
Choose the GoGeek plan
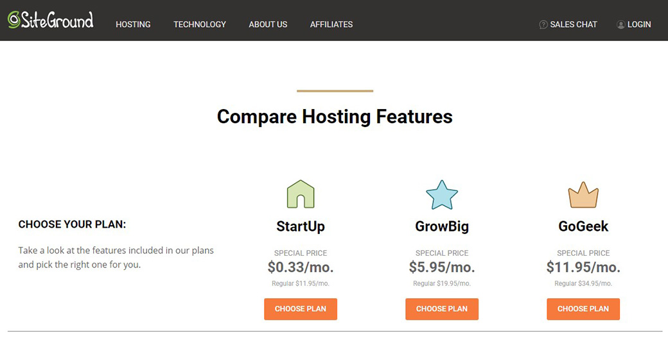(x=583, y=309)
